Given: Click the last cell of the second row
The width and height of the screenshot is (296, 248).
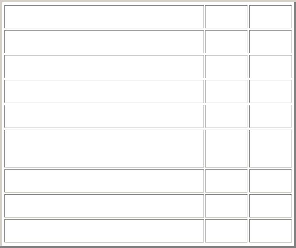Looking at the screenshot, I should pyautogui.click(x=270, y=41).
